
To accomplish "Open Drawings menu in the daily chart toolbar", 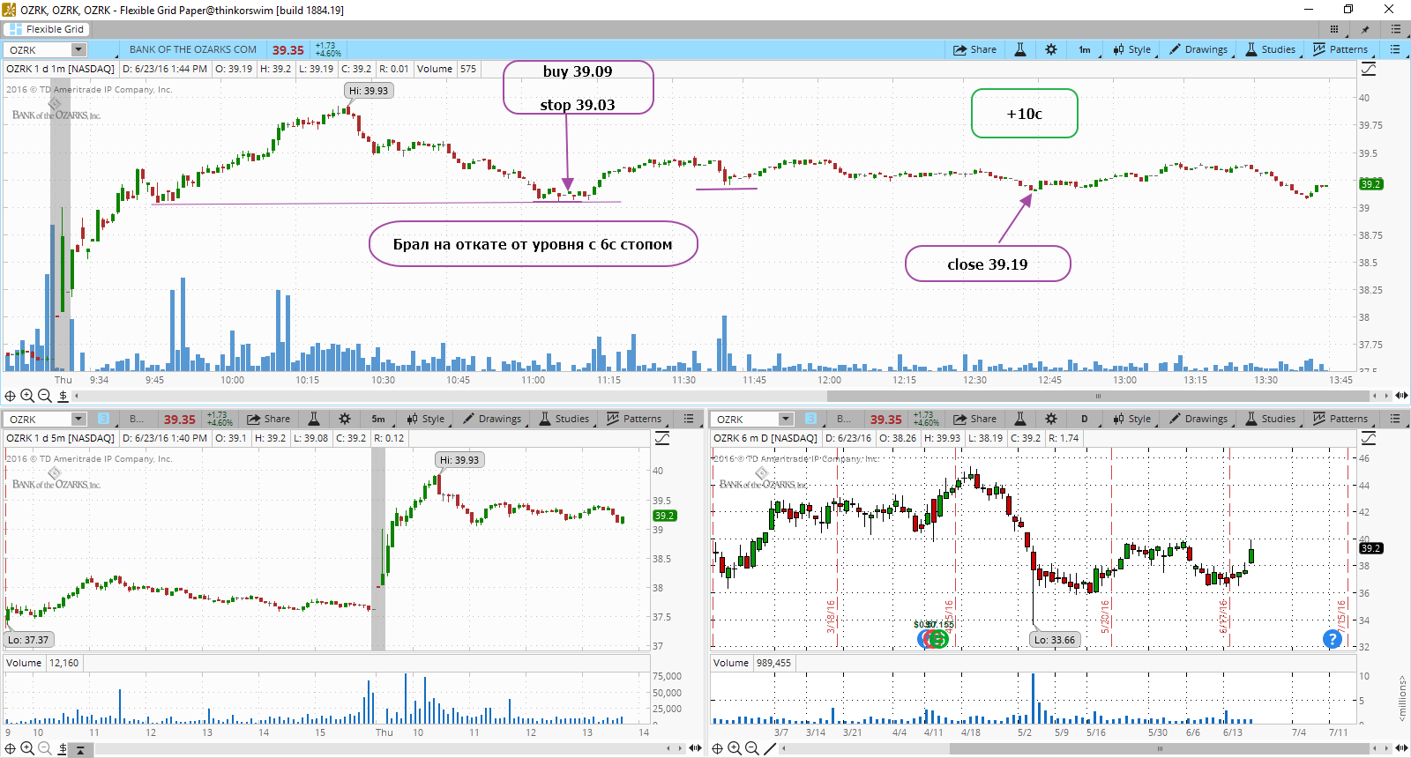I will tap(1198, 419).
